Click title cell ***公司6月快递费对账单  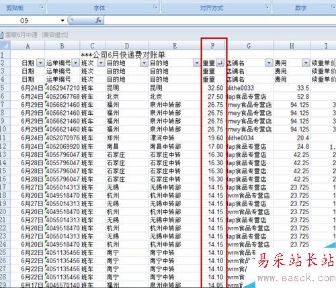coord(123,54)
